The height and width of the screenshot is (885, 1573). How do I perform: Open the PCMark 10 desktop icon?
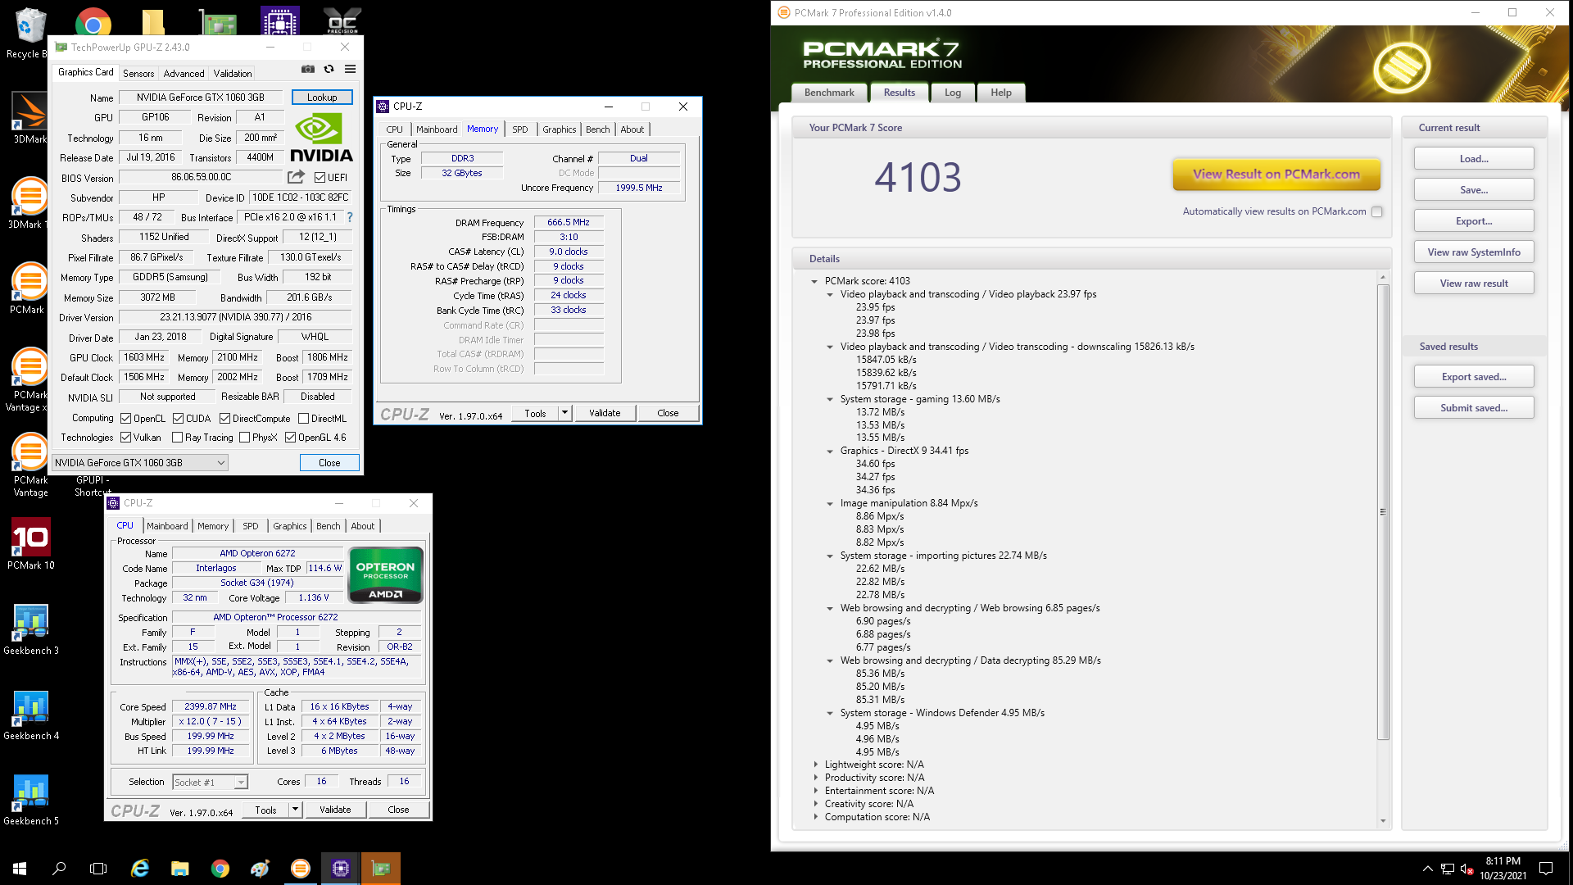[x=30, y=544]
